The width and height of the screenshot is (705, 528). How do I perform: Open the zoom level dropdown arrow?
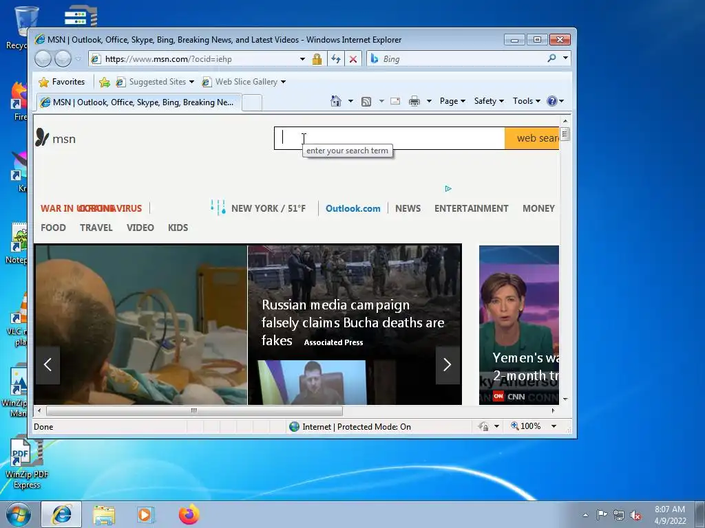[x=554, y=426]
